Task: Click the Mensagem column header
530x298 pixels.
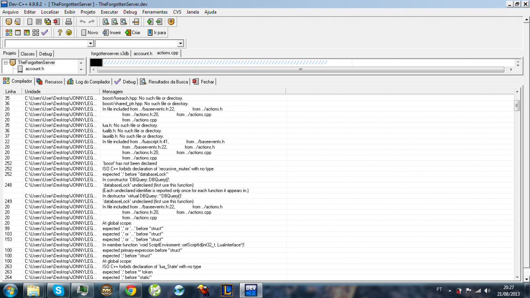Action: tap(193, 91)
